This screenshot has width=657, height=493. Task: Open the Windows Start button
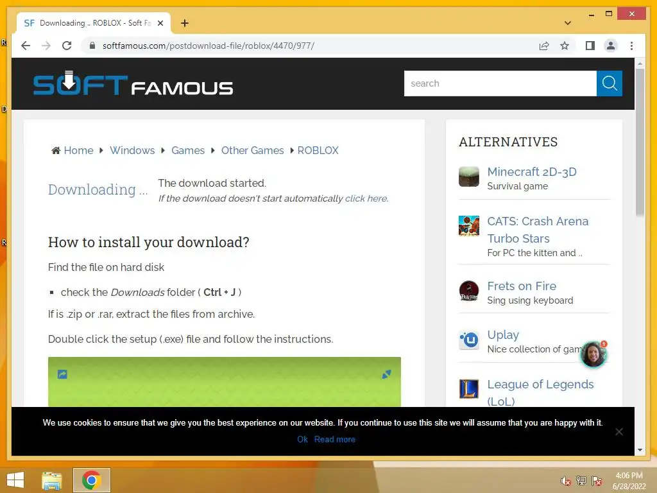tap(15, 480)
